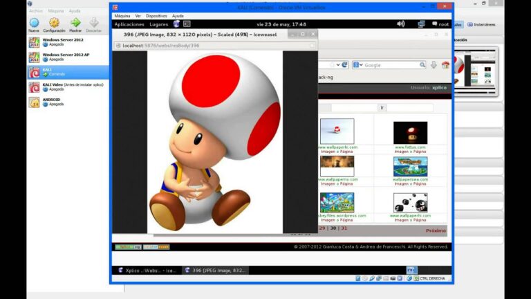
Task: Click the Instantáneas button in VirtualBox Manager
Action: click(x=481, y=25)
